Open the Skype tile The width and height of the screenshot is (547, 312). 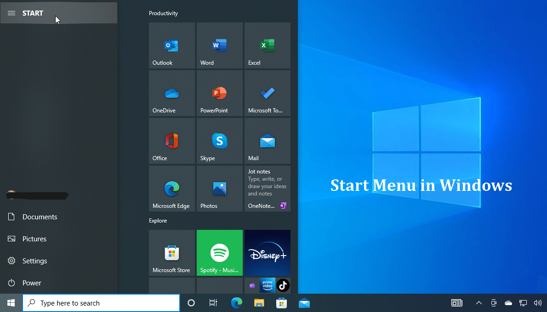coord(219,141)
